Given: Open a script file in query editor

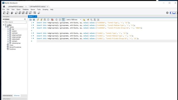Looking at the screenshot, I should click(31, 20).
